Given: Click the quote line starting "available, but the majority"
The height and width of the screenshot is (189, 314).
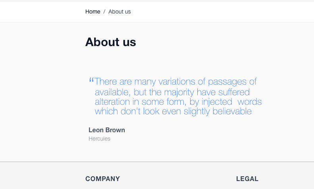Looking at the screenshot, I should coord(172,92).
